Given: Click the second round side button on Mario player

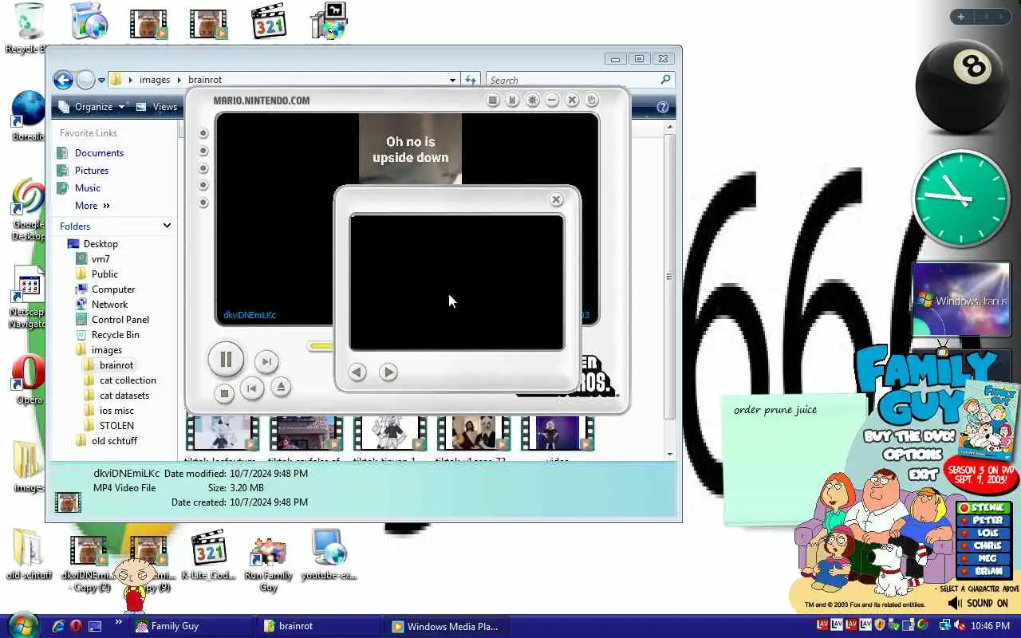Looking at the screenshot, I should tap(203, 151).
